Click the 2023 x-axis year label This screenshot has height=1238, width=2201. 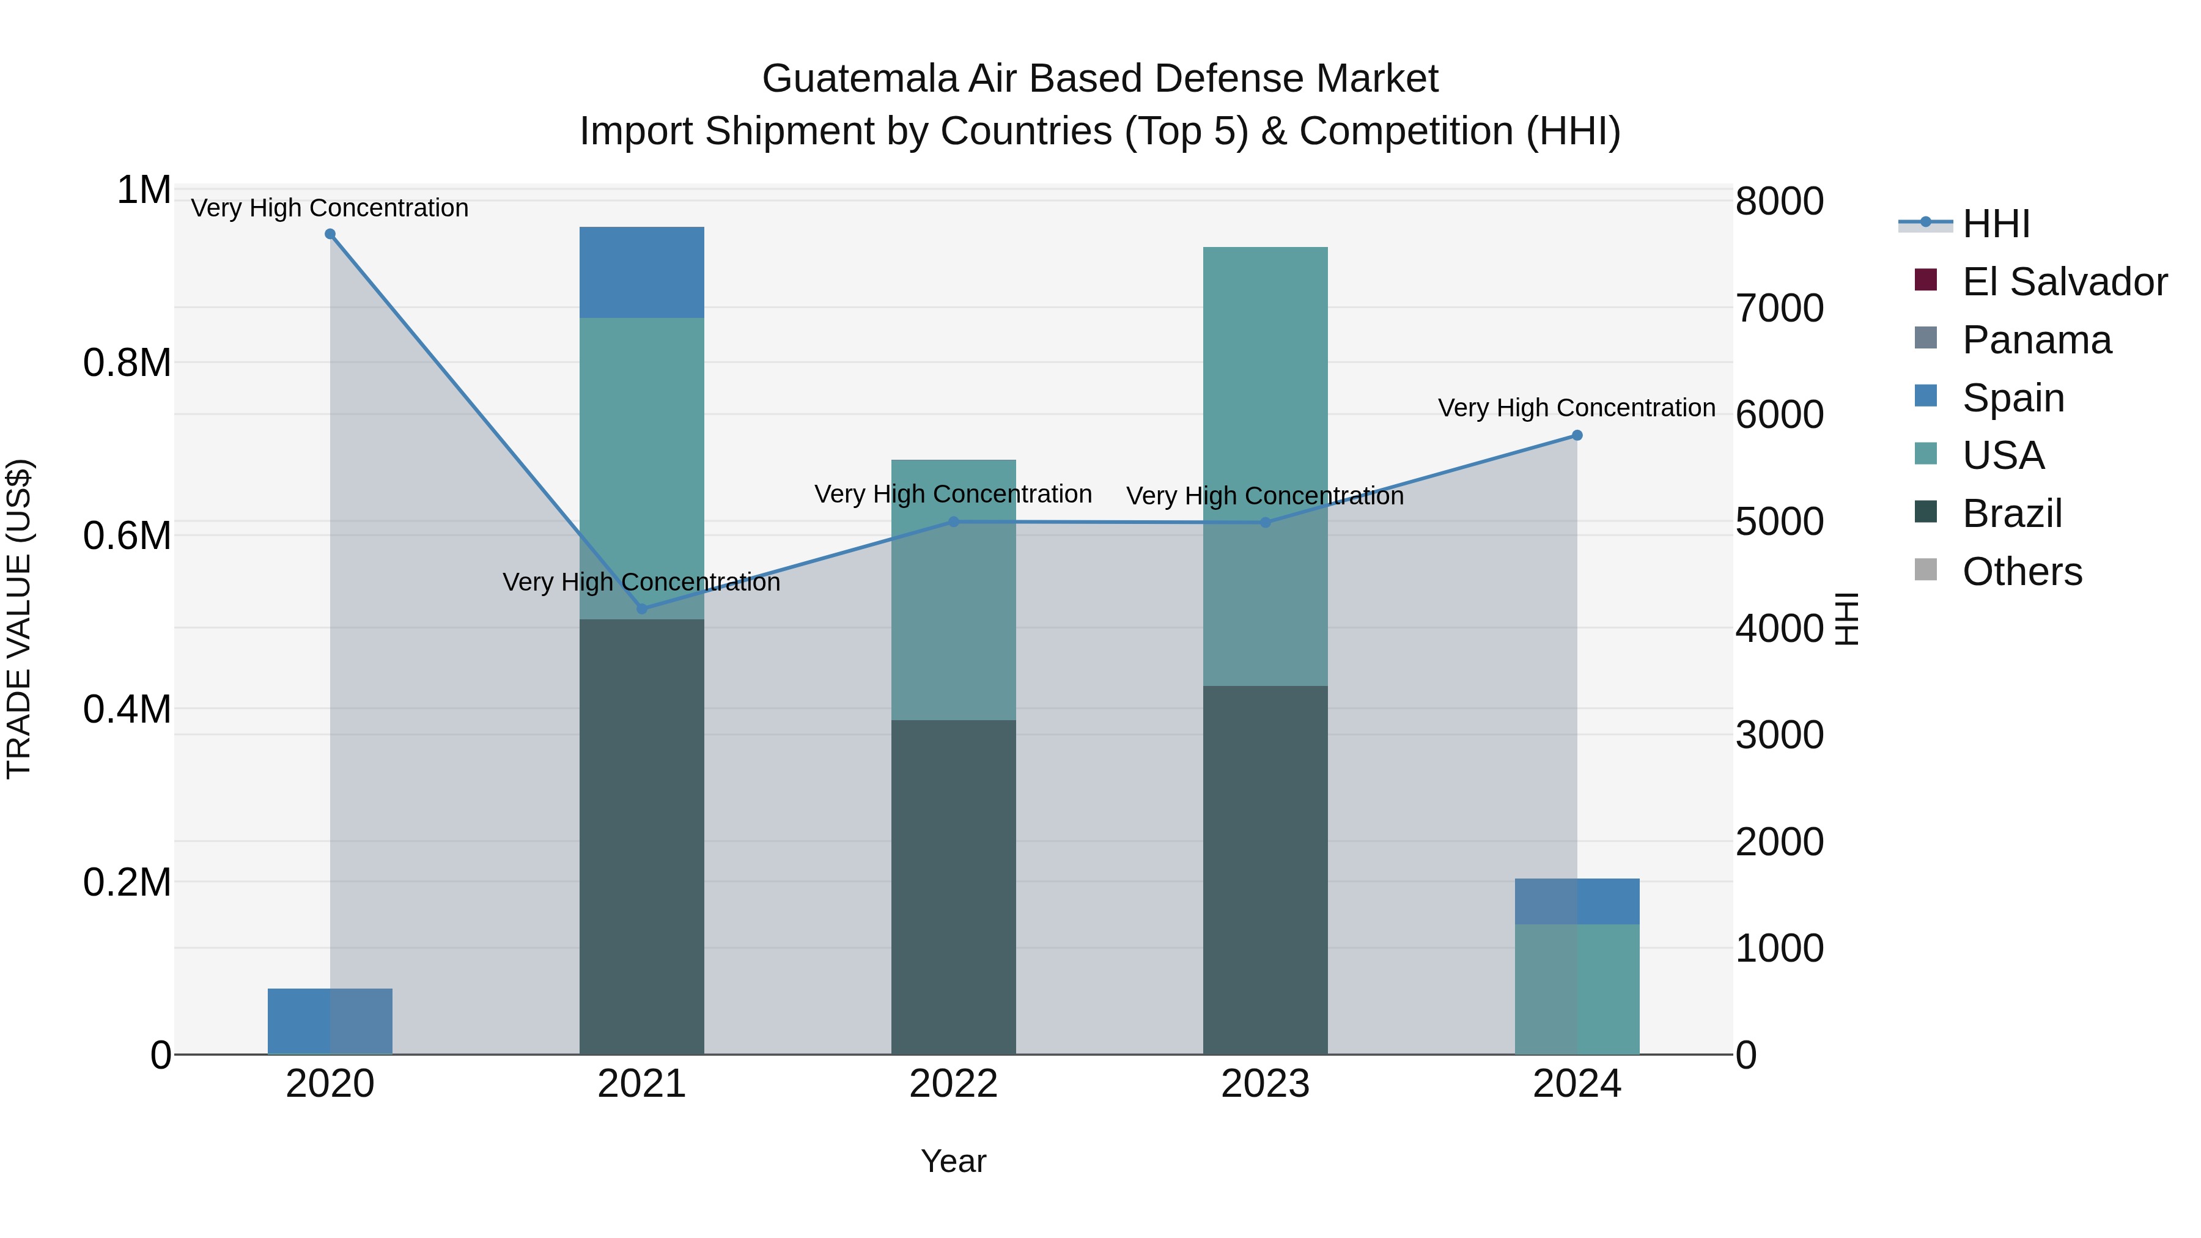tap(1266, 1084)
